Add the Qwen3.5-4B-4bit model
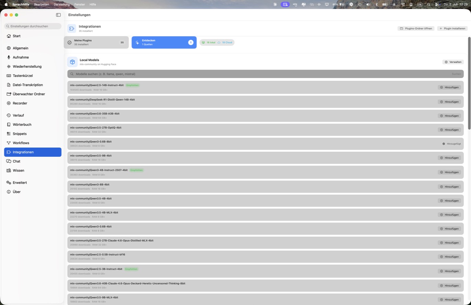471x305 pixels. (449, 201)
